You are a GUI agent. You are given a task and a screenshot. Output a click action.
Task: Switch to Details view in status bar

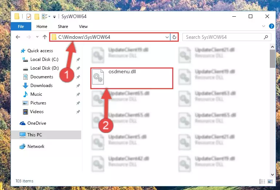coord(262,181)
